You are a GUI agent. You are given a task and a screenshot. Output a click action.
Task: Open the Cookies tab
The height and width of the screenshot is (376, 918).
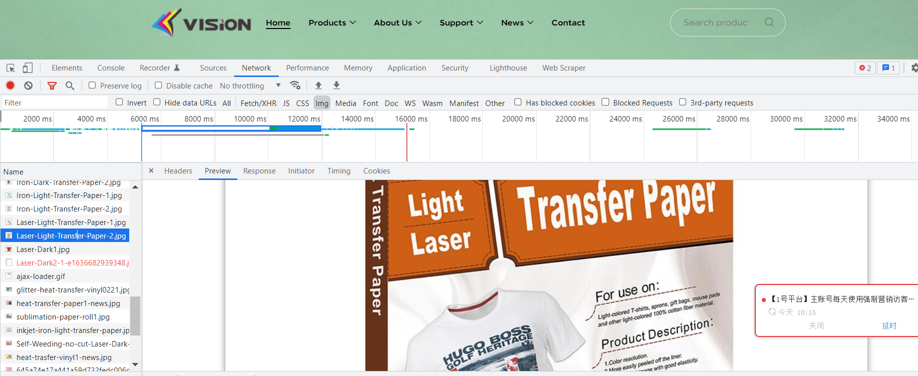point(377,171)
